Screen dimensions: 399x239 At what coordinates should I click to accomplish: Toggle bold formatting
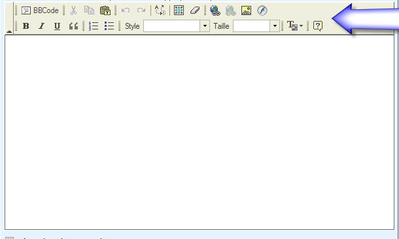(x=26, y=26)
